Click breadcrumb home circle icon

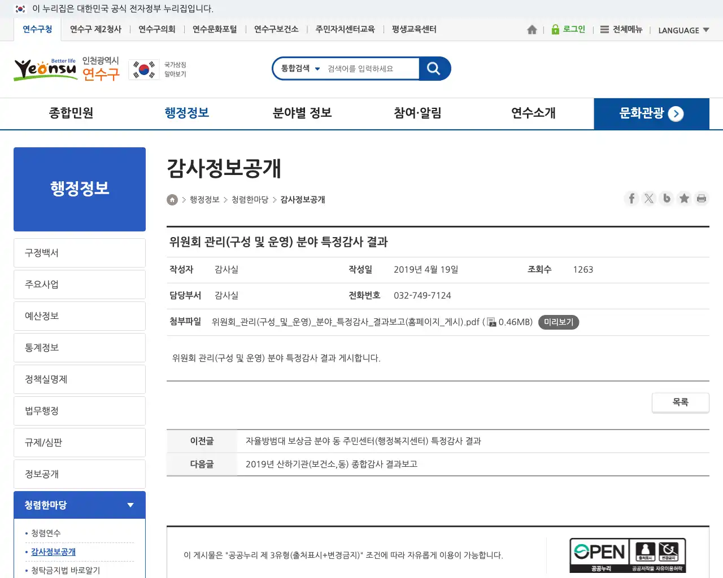pos(172,200)
